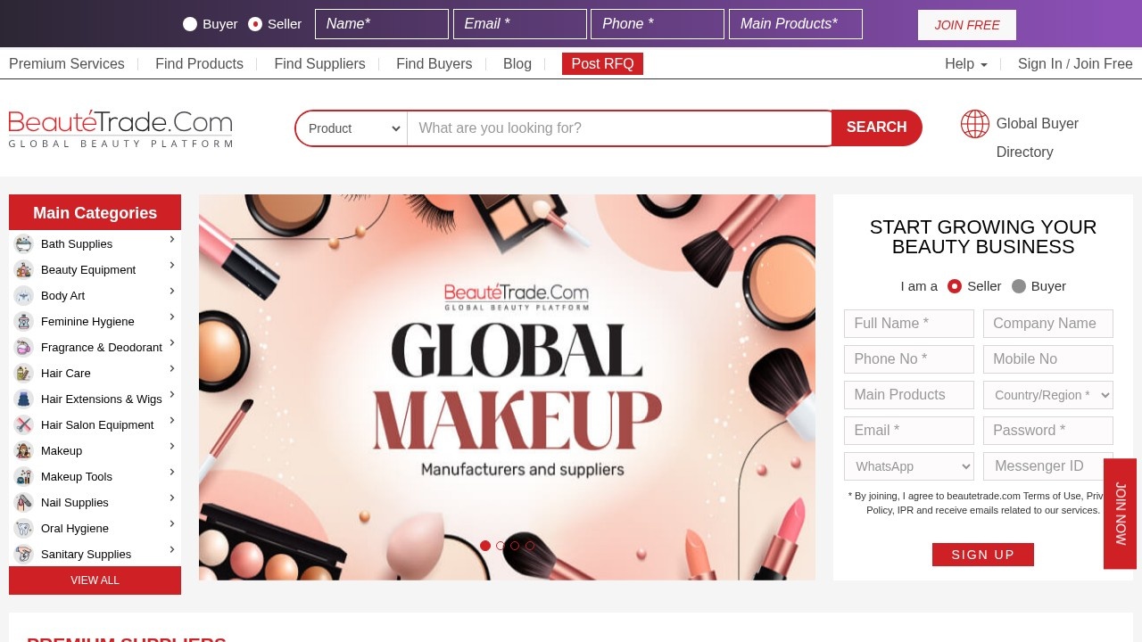Expand Hair Care submenu arrow
1142x642 pixels.
(172, 368)
